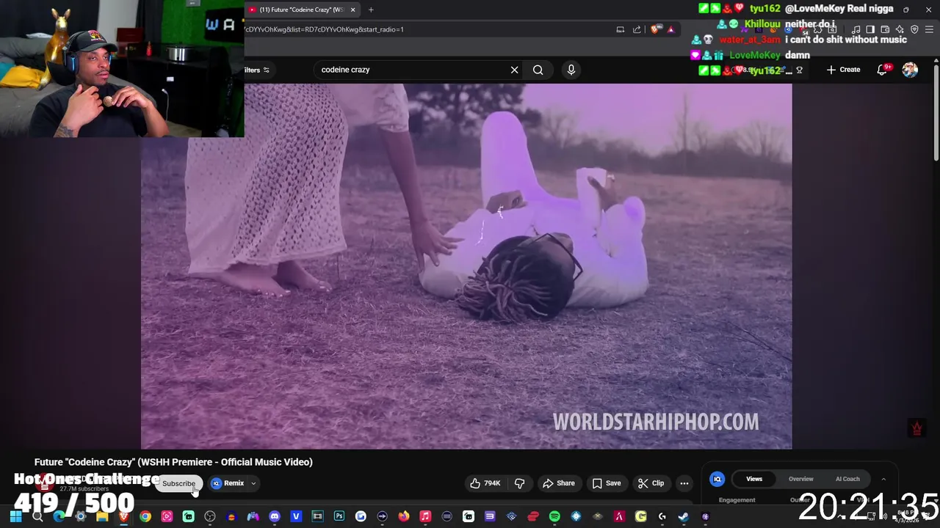The height and width of the screenshot is (528, 940).
Task: Switch to the Views tab
Action: (x=754, y=479)
